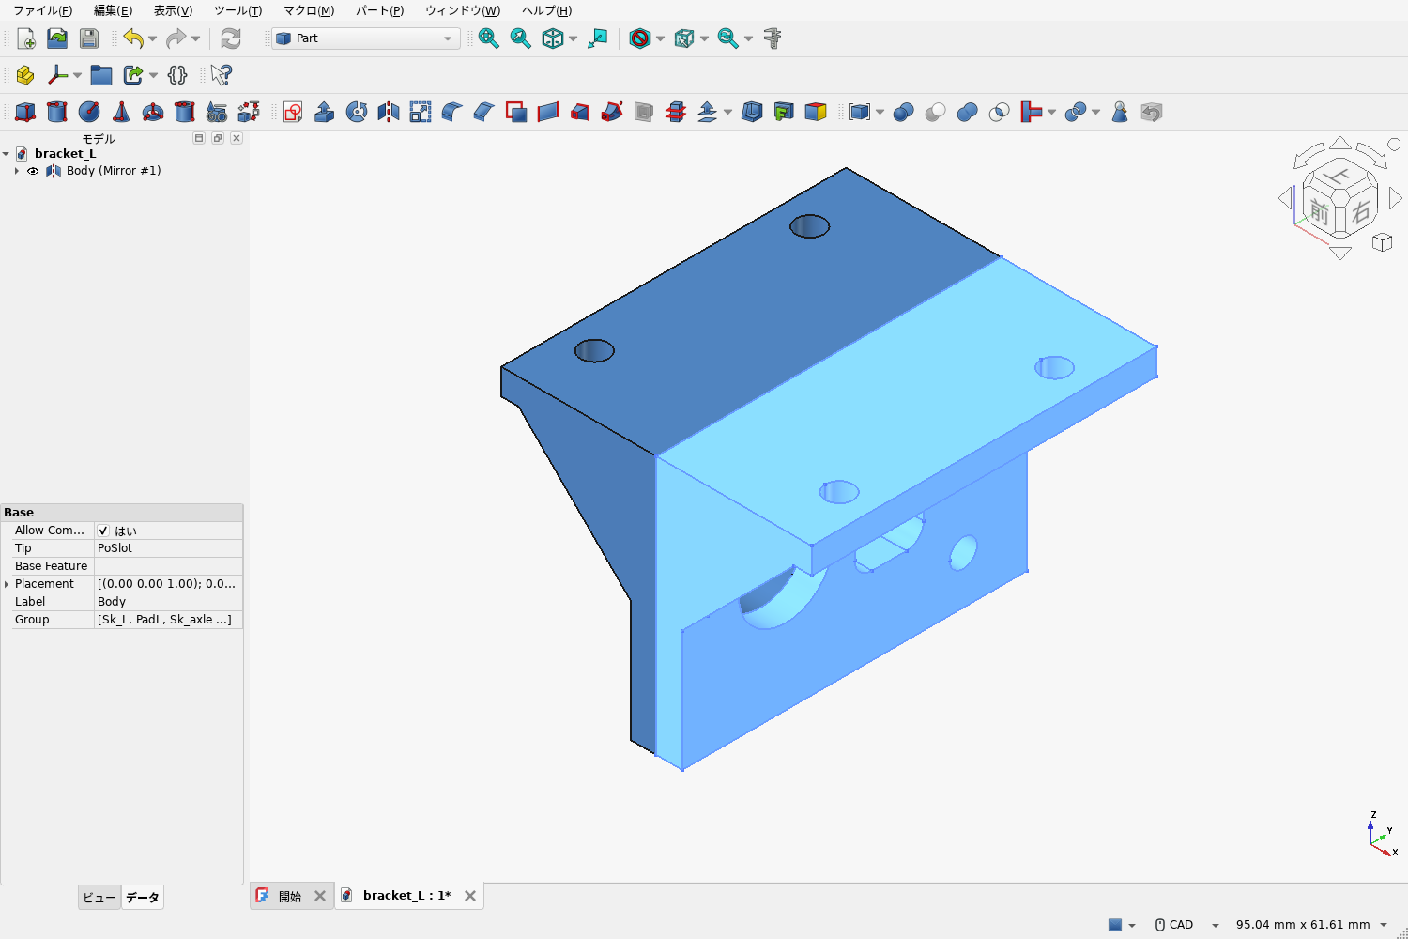Open the undo history dropdown arrow
Screen dimensions: 1408x939
pos(153,38)
